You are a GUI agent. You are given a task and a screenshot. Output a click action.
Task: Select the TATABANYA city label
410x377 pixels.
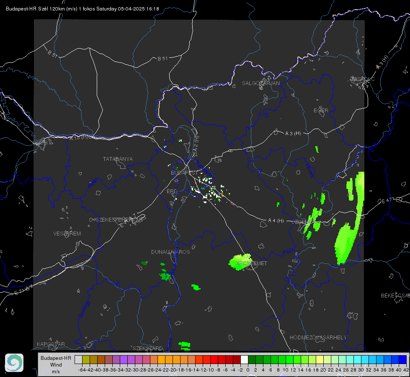point(118,159)
